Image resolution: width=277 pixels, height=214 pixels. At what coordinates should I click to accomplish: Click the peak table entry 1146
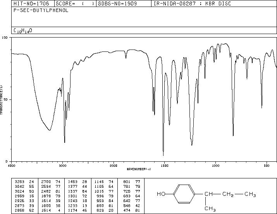coord(99,182)
